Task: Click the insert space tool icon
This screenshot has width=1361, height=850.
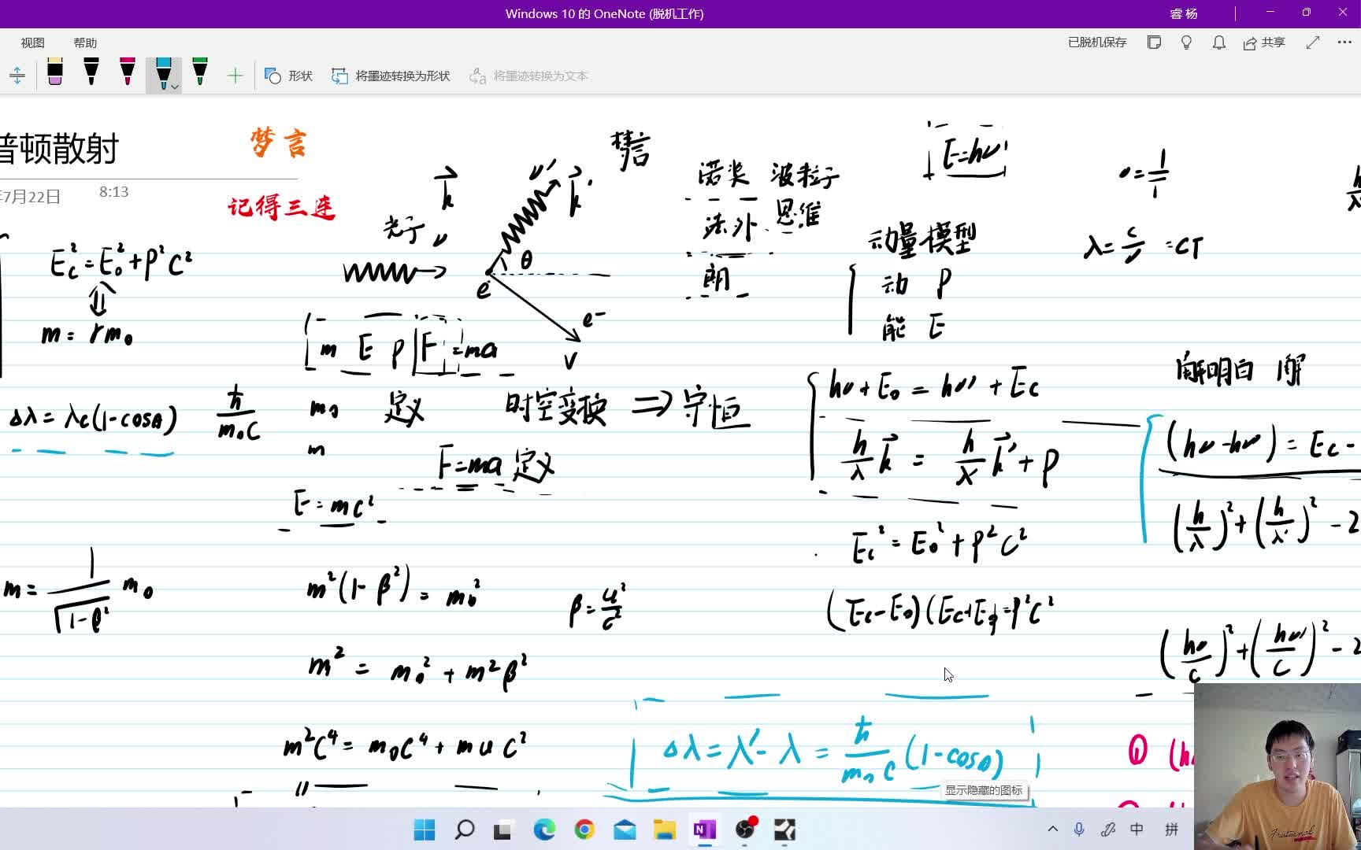Action: point(17,76)
